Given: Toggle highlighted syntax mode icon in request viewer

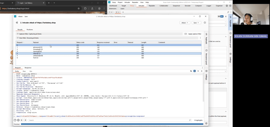Looking at the screenshot, I should coord(194,71).
